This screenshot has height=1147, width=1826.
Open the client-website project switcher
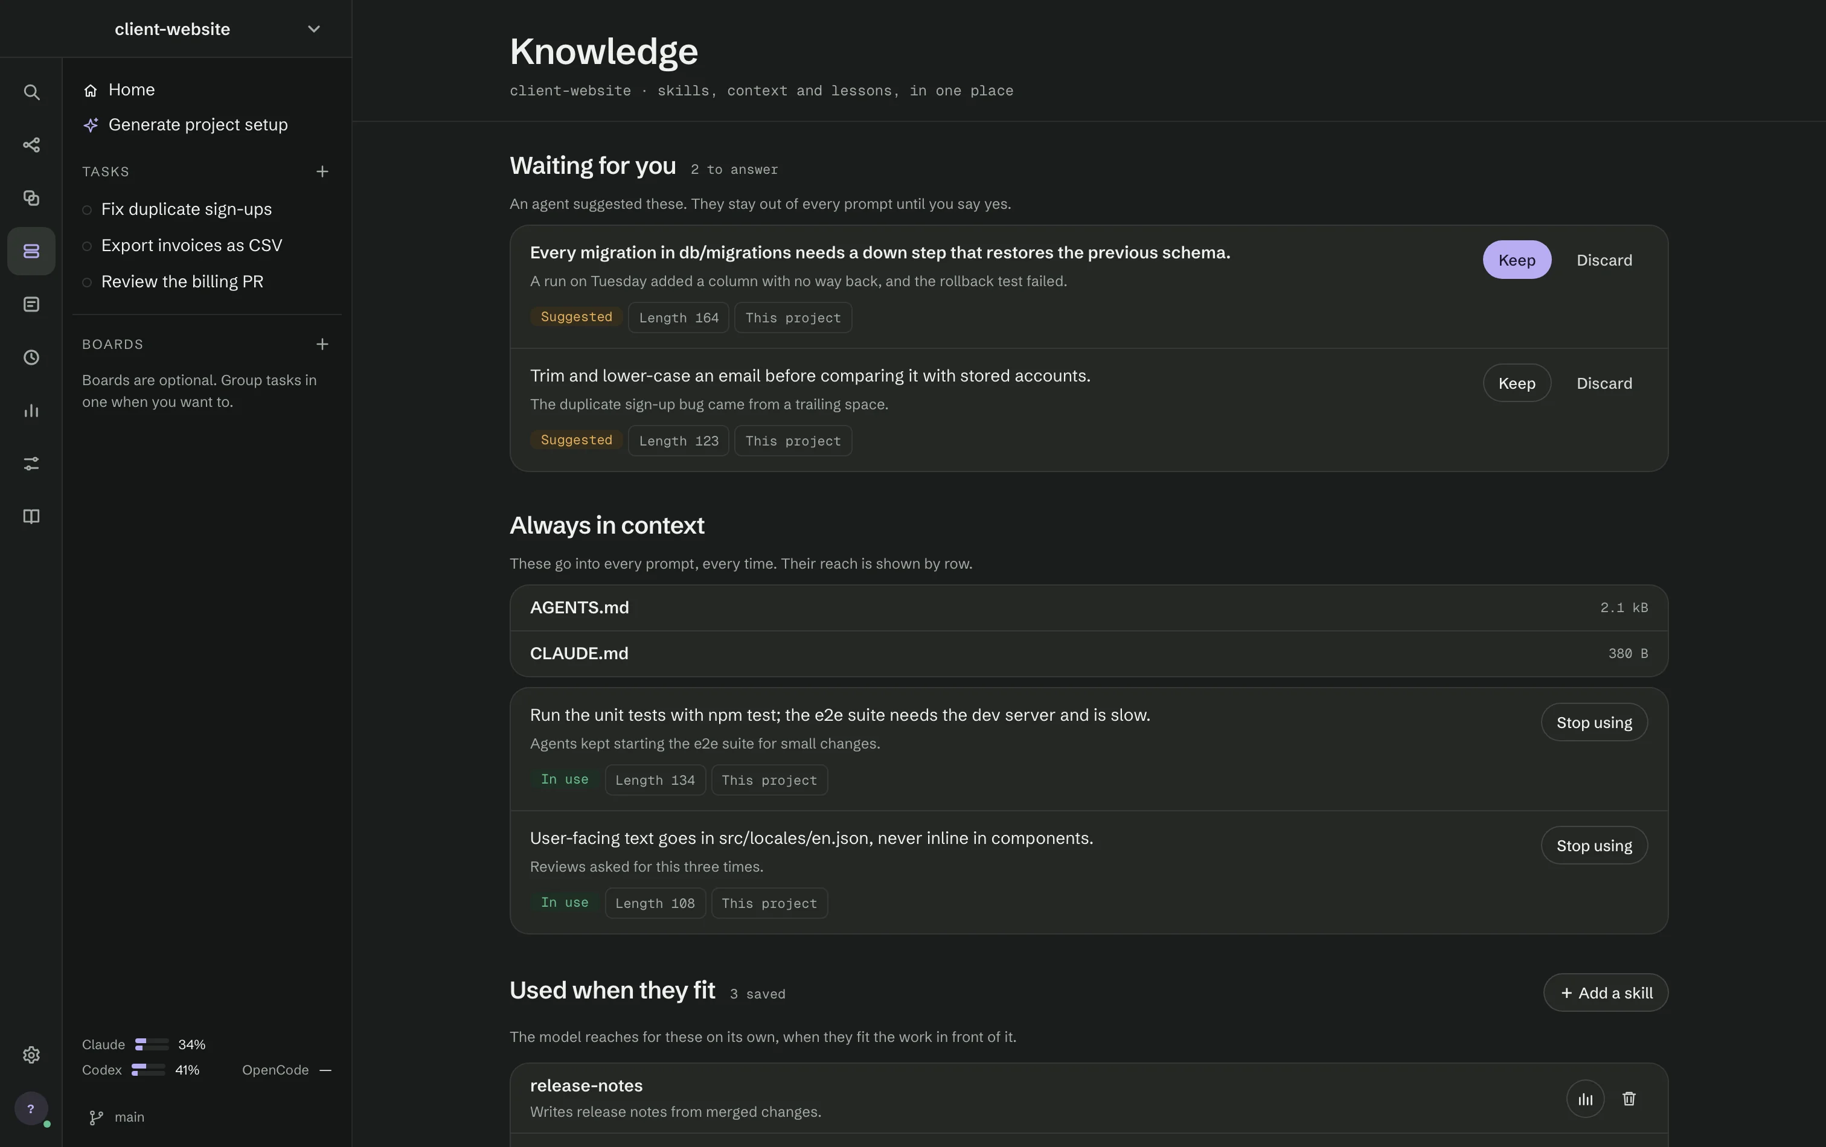176,29
